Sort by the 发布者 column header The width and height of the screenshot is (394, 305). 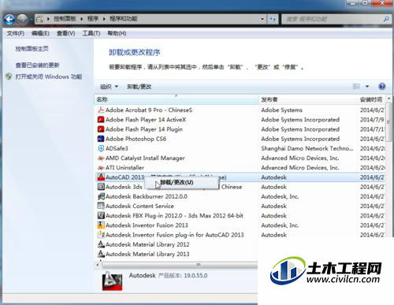[307, 99]
